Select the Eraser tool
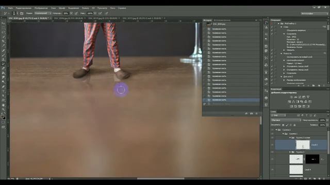The image size is (330, 185). coord(3,68)
